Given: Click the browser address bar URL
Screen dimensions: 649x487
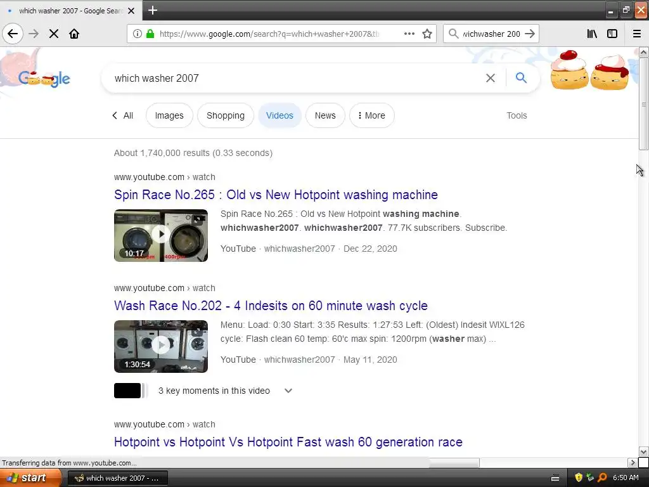Looking at the screenshot, I should click(x=269, y=34).
